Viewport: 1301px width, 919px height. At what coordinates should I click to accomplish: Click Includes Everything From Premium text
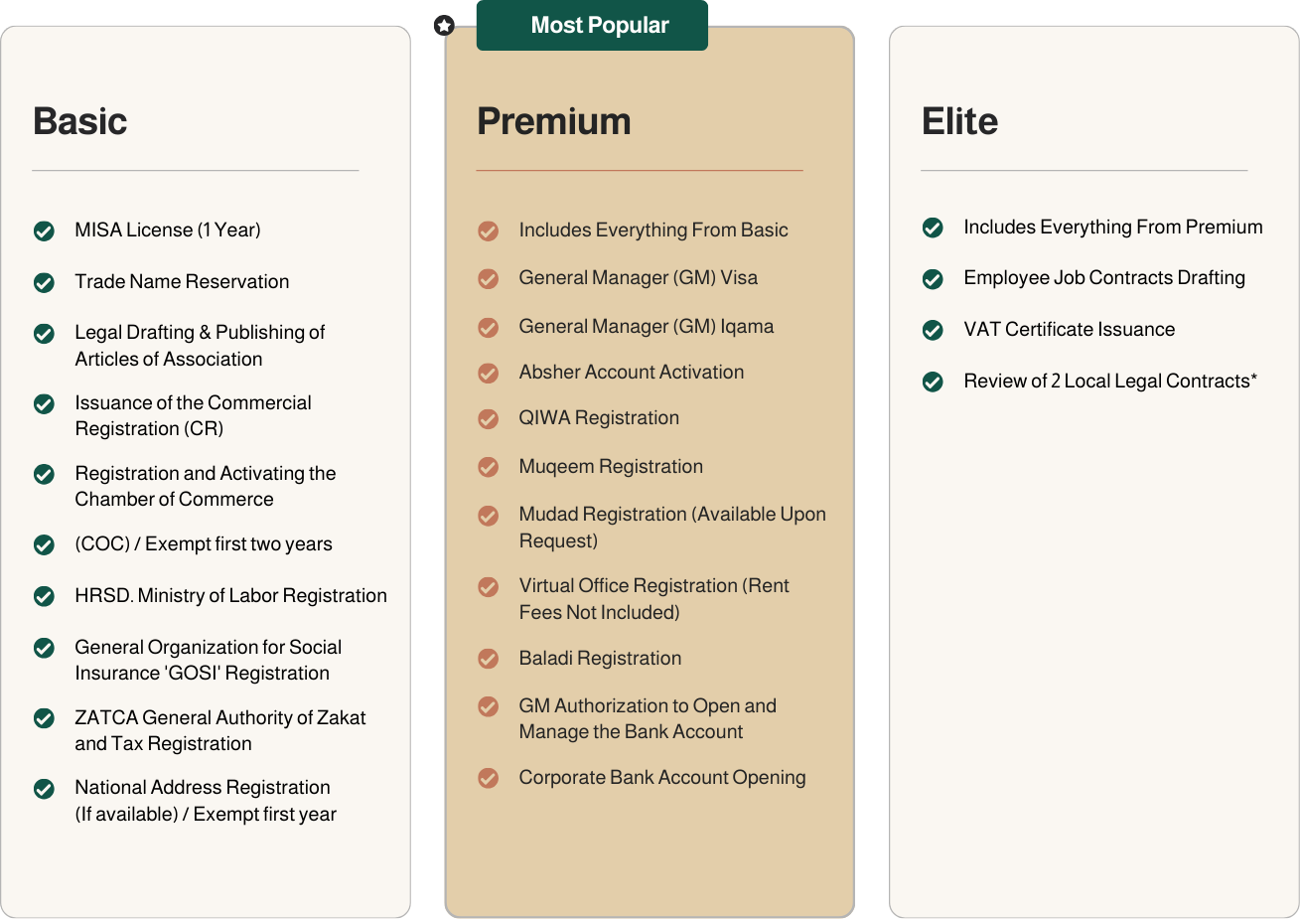(1113, 228)
